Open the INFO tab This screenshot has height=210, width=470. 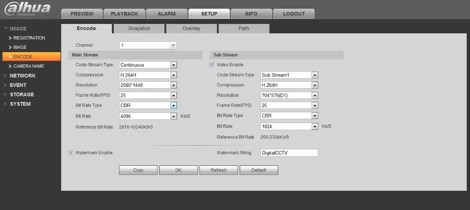(251, 14)
